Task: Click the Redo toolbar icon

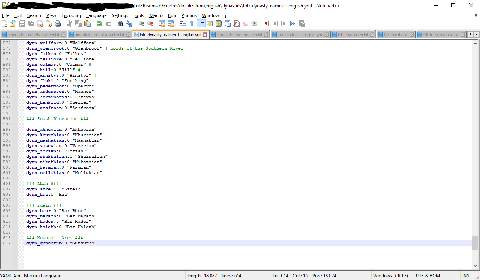Action: point(108,24)
